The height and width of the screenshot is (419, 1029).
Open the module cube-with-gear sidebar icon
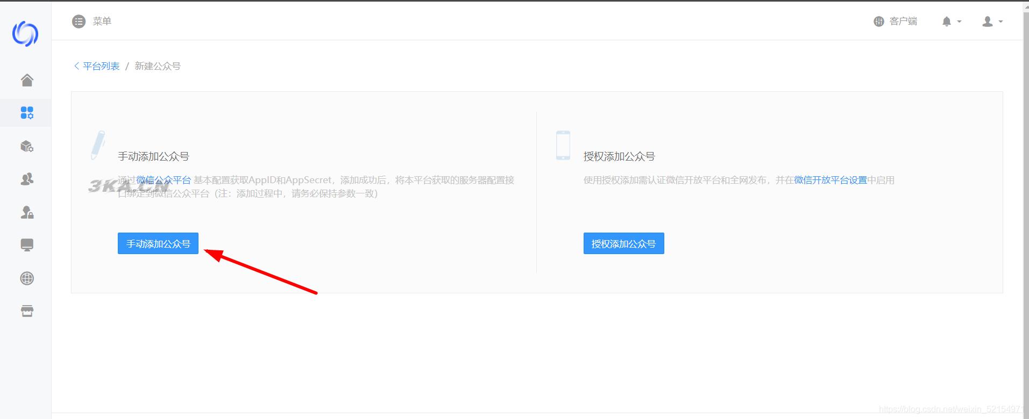tap(27, 146)
